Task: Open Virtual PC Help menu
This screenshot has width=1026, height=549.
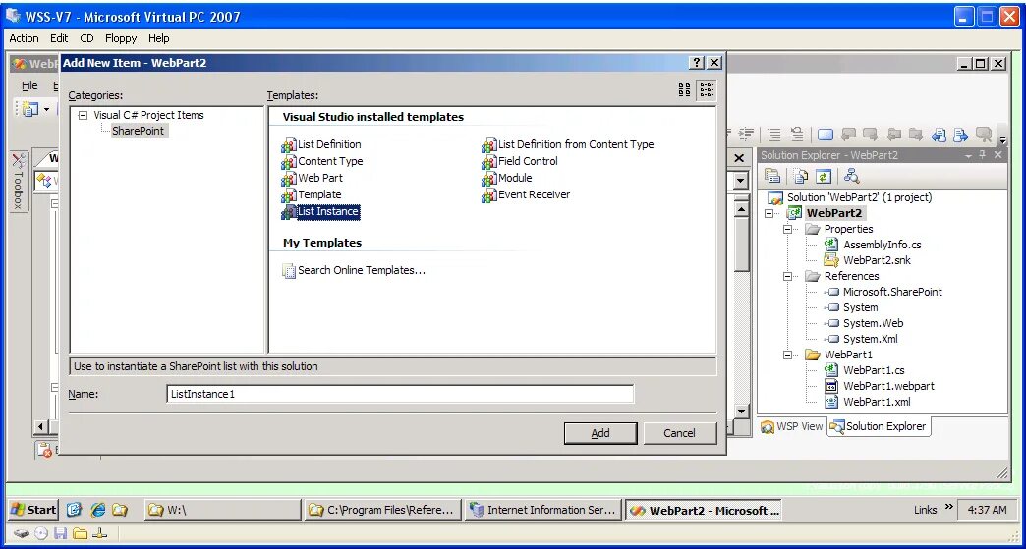Action: 158,38
